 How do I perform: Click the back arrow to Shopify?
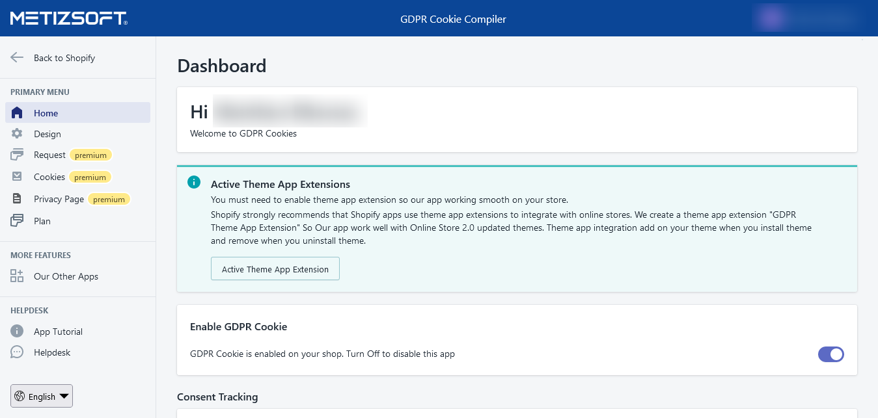[x=18, y=58]
